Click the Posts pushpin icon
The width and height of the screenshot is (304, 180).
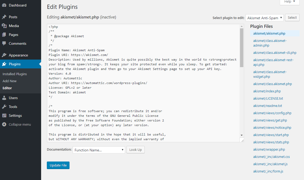[x=4, y=17]
